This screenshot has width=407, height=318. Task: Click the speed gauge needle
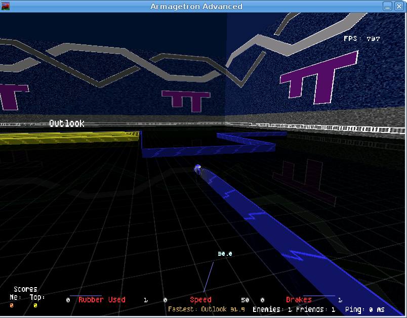pyautogui.click(x=209, y=277)
